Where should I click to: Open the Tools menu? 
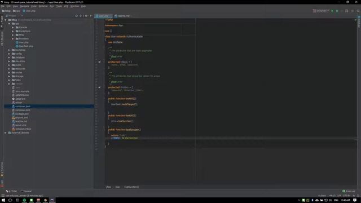(59, 6)
